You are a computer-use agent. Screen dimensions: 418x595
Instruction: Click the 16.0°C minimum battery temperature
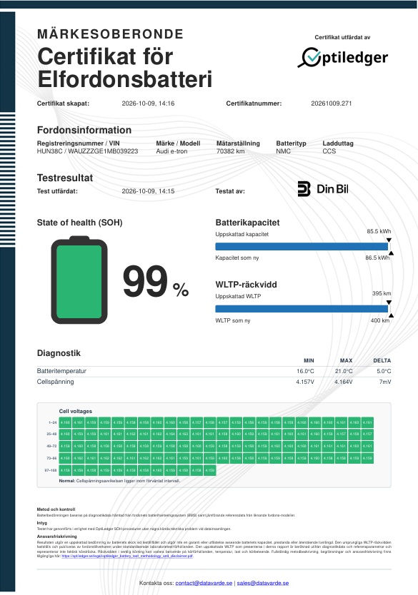pyautogui.click(x=305, y=371)
